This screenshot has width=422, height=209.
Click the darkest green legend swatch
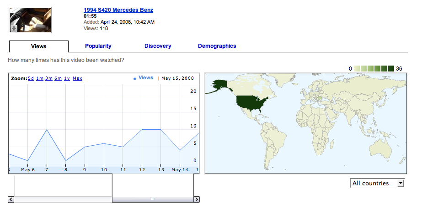tap(391, 68)
